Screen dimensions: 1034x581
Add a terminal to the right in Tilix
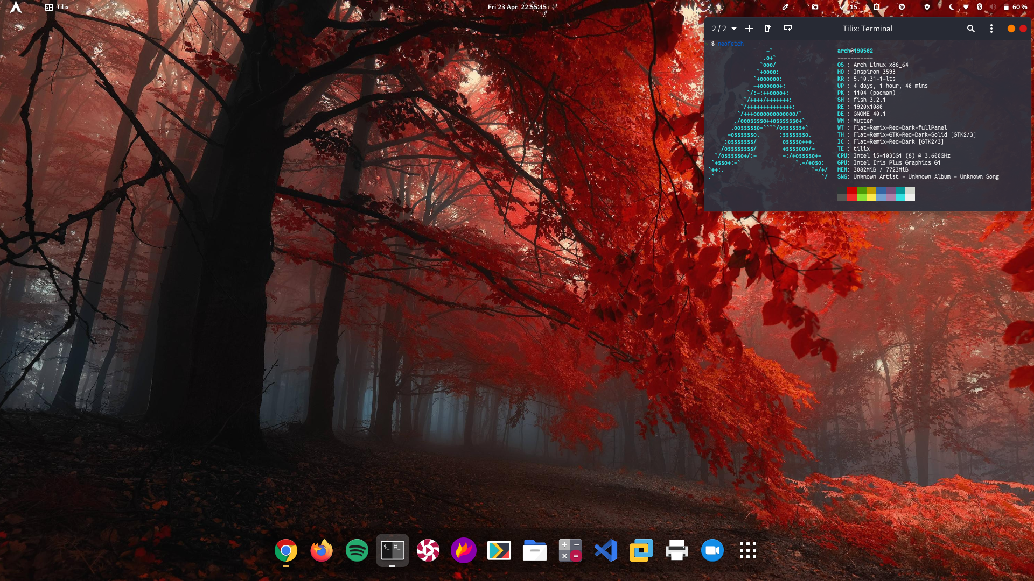click(x=768, y=29)
